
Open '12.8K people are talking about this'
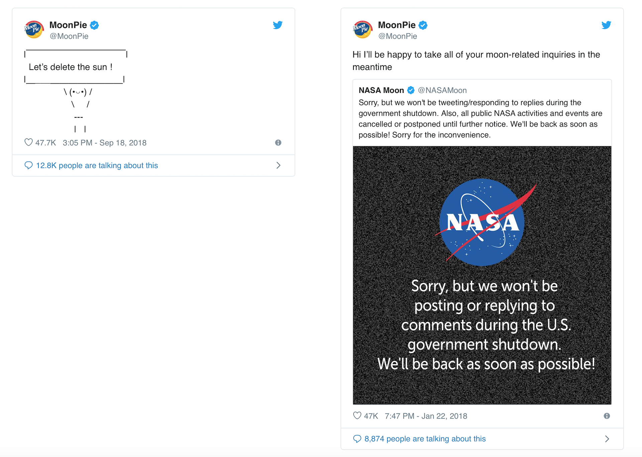click(x=97, y=165)
